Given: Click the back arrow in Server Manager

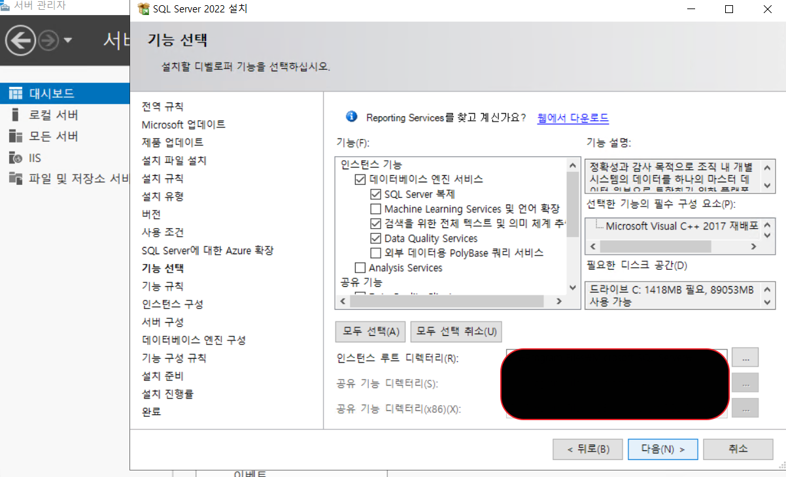Looking at the screenshot, I should (20, 41).
